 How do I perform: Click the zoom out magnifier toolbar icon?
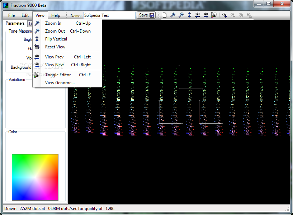(181, 15)
